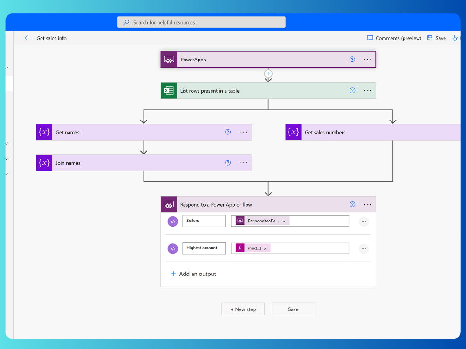Click the Get sales info flow title
466x349 pixels.
[51, 38]
